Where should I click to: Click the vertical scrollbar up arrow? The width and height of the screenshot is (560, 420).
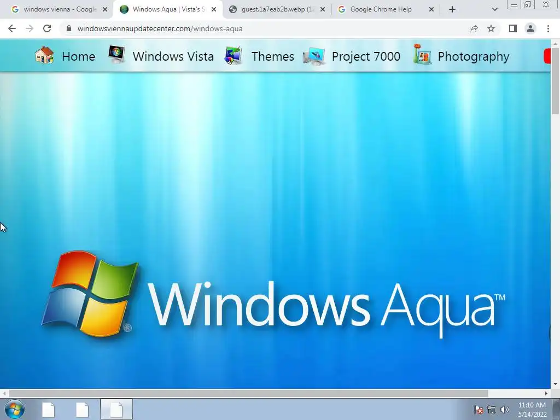tap(555, 43)
